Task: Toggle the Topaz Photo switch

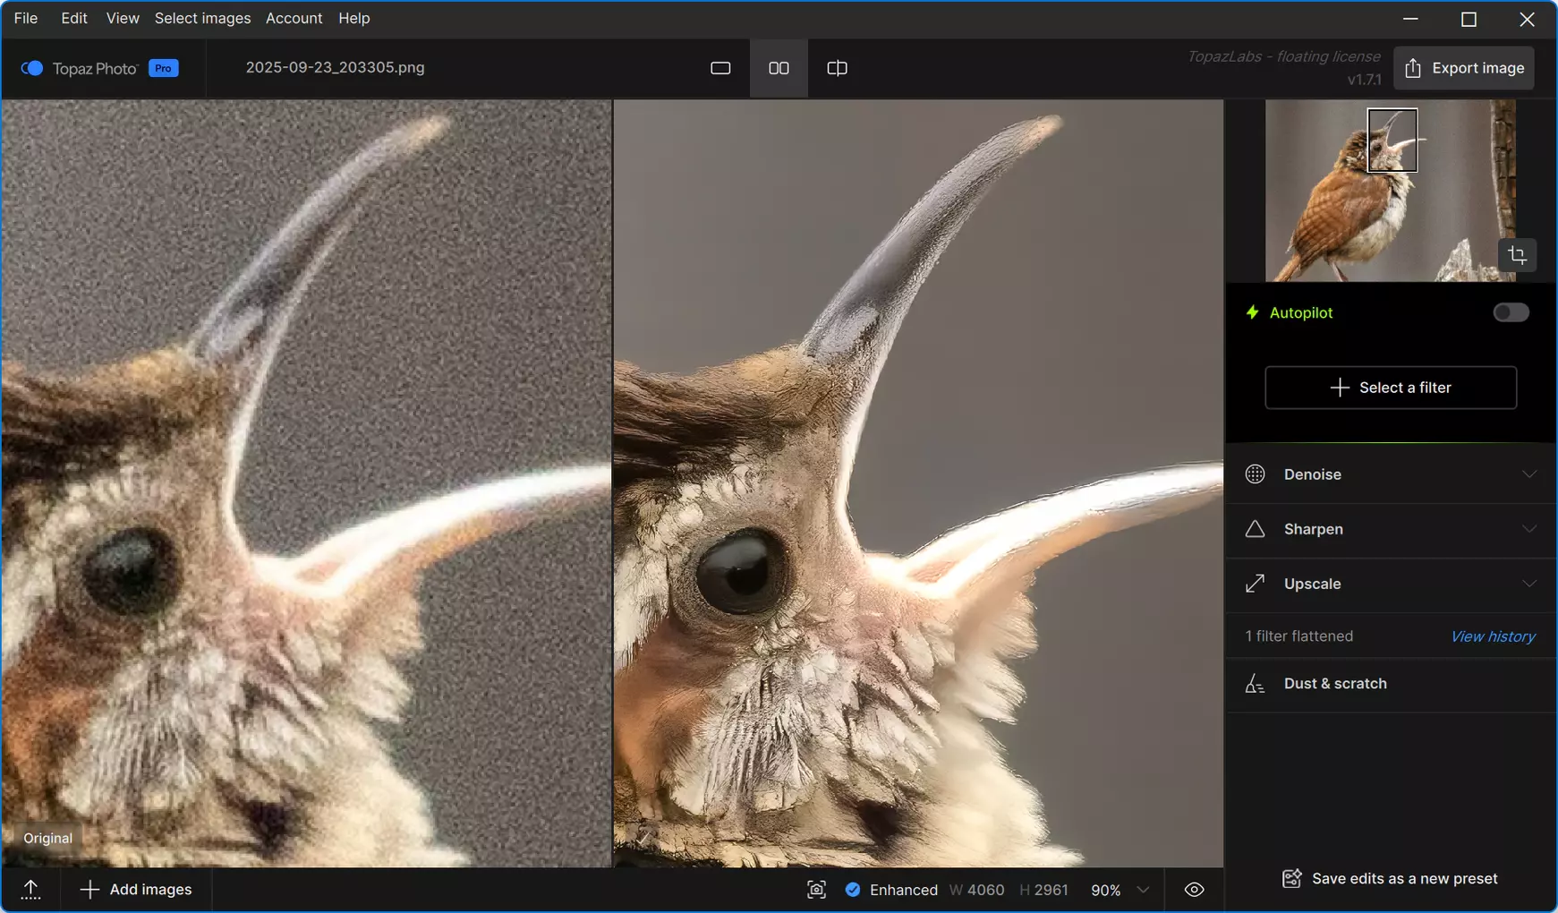Action: tap(31, 68)
